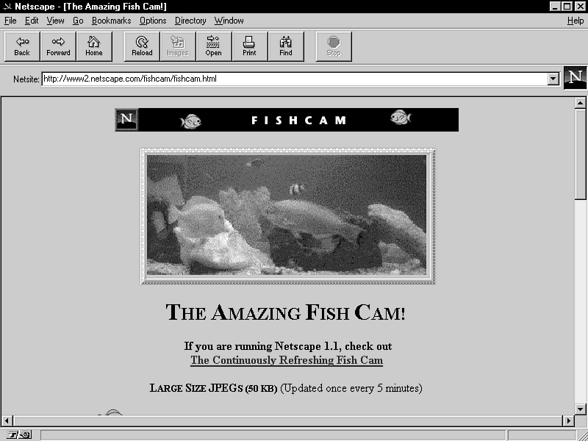Click the Netsite URL input field
Image resolution: width=588 pixels, height=441 pixels.
pyautogui.click(x=295, y=79)
